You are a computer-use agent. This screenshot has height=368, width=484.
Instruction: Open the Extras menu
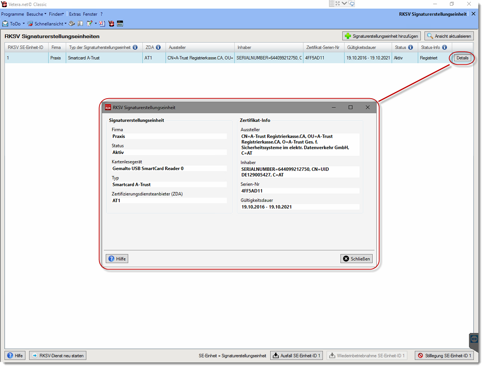point(75,14)
